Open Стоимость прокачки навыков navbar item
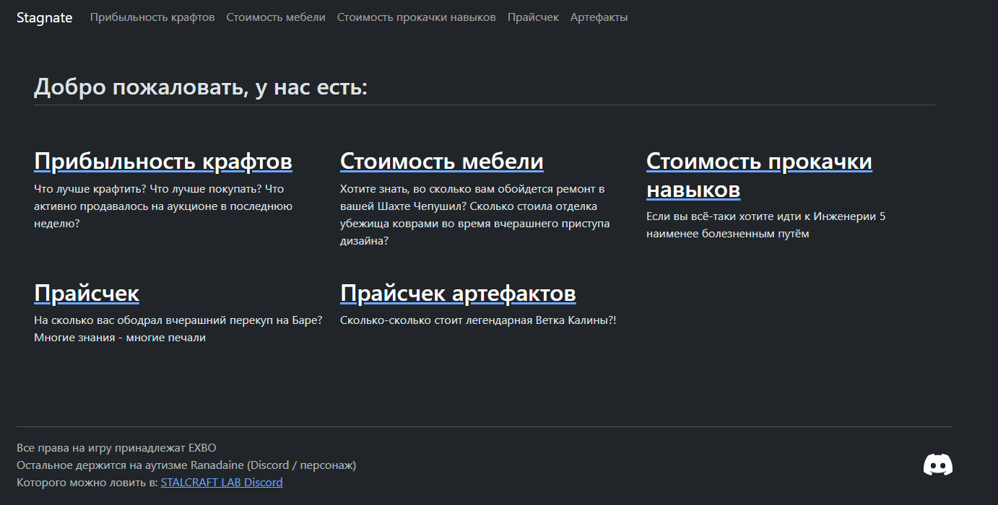Viewport: 998px width, 505px height. pyautogui.click(x=417, y=17)
